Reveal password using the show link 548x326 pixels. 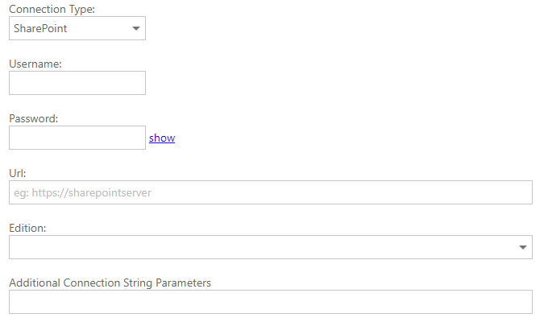[x=162, y=138]
